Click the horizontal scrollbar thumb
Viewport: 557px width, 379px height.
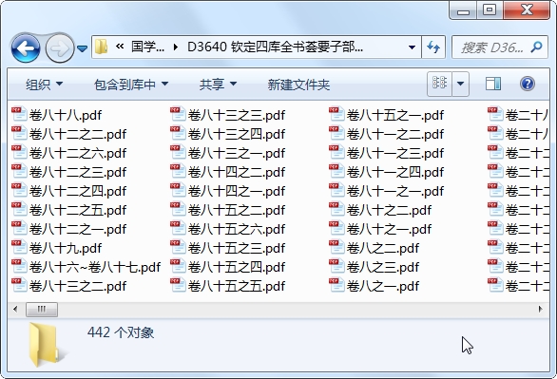click(x=42, y=309)
